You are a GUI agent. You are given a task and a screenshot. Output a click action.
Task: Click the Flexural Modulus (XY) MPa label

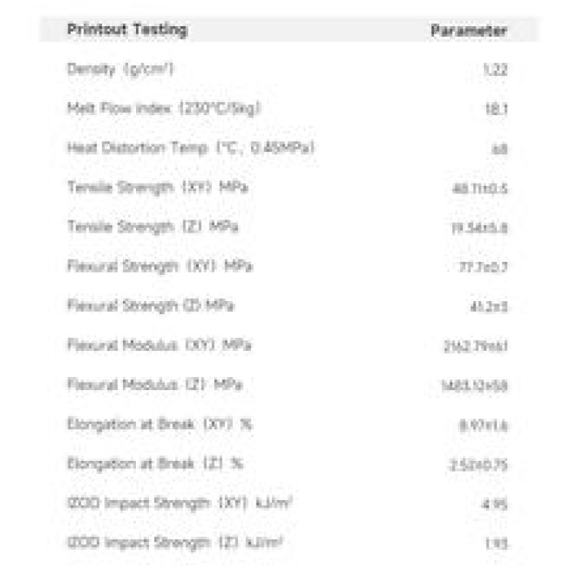coord(159,345)
